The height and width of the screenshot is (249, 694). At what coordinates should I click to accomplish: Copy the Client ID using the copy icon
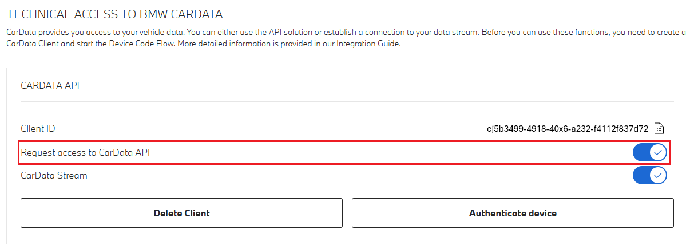coord(659,128)
